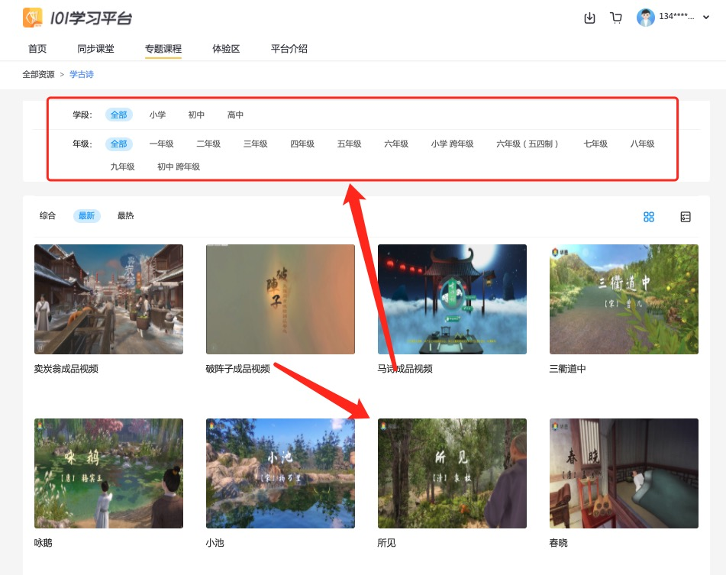Expand the account dropdown arrow
Screen dimensions: 726x575
[x=705, y=18]
